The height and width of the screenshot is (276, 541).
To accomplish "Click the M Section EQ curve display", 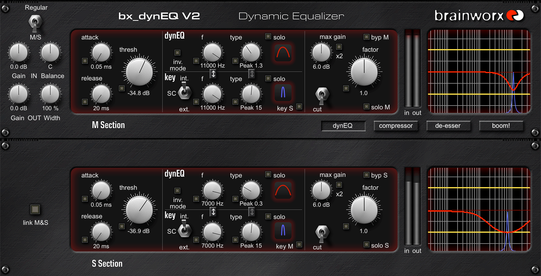I will click(479, 71).
